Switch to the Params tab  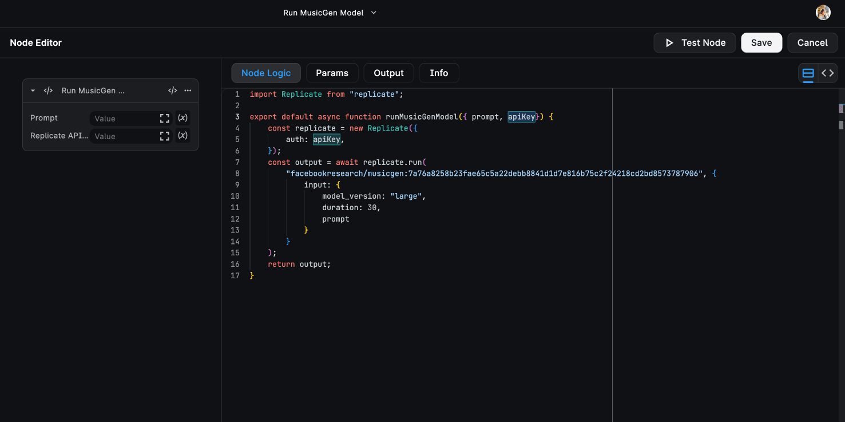pos(332,73)
